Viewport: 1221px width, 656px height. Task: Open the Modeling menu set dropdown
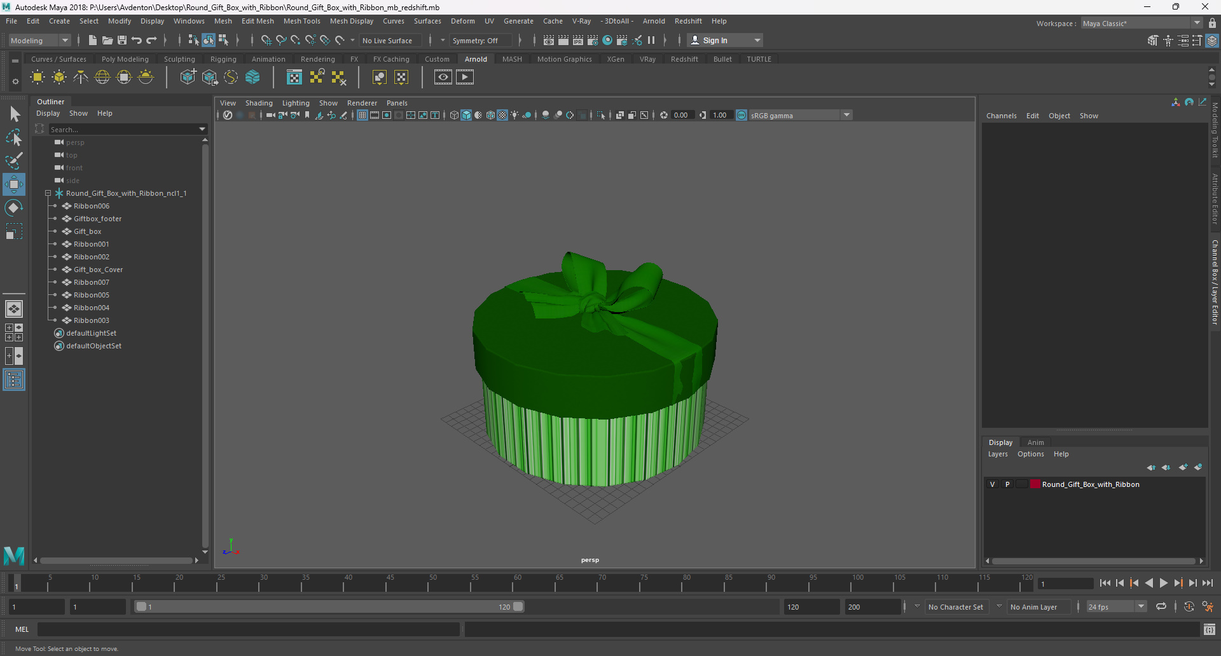39,40
